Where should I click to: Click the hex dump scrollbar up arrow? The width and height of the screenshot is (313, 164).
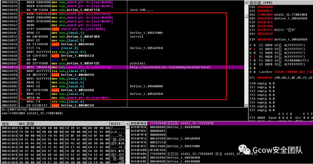[127, 123]
